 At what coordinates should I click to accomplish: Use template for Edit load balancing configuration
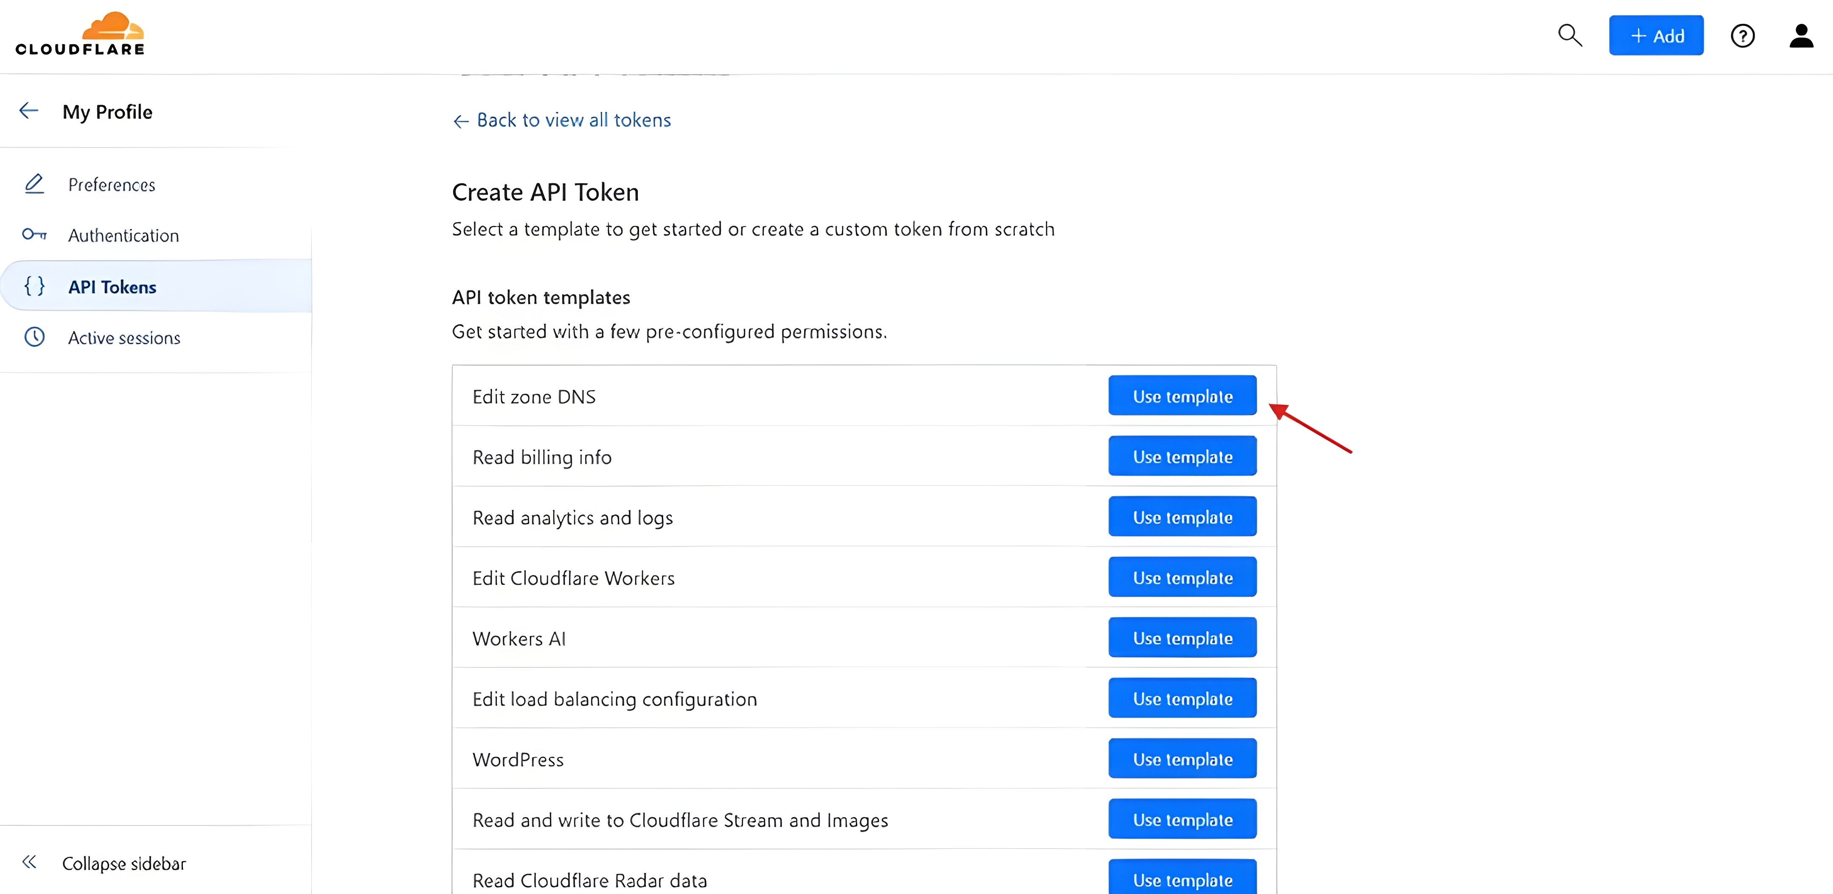point(1182,698)
